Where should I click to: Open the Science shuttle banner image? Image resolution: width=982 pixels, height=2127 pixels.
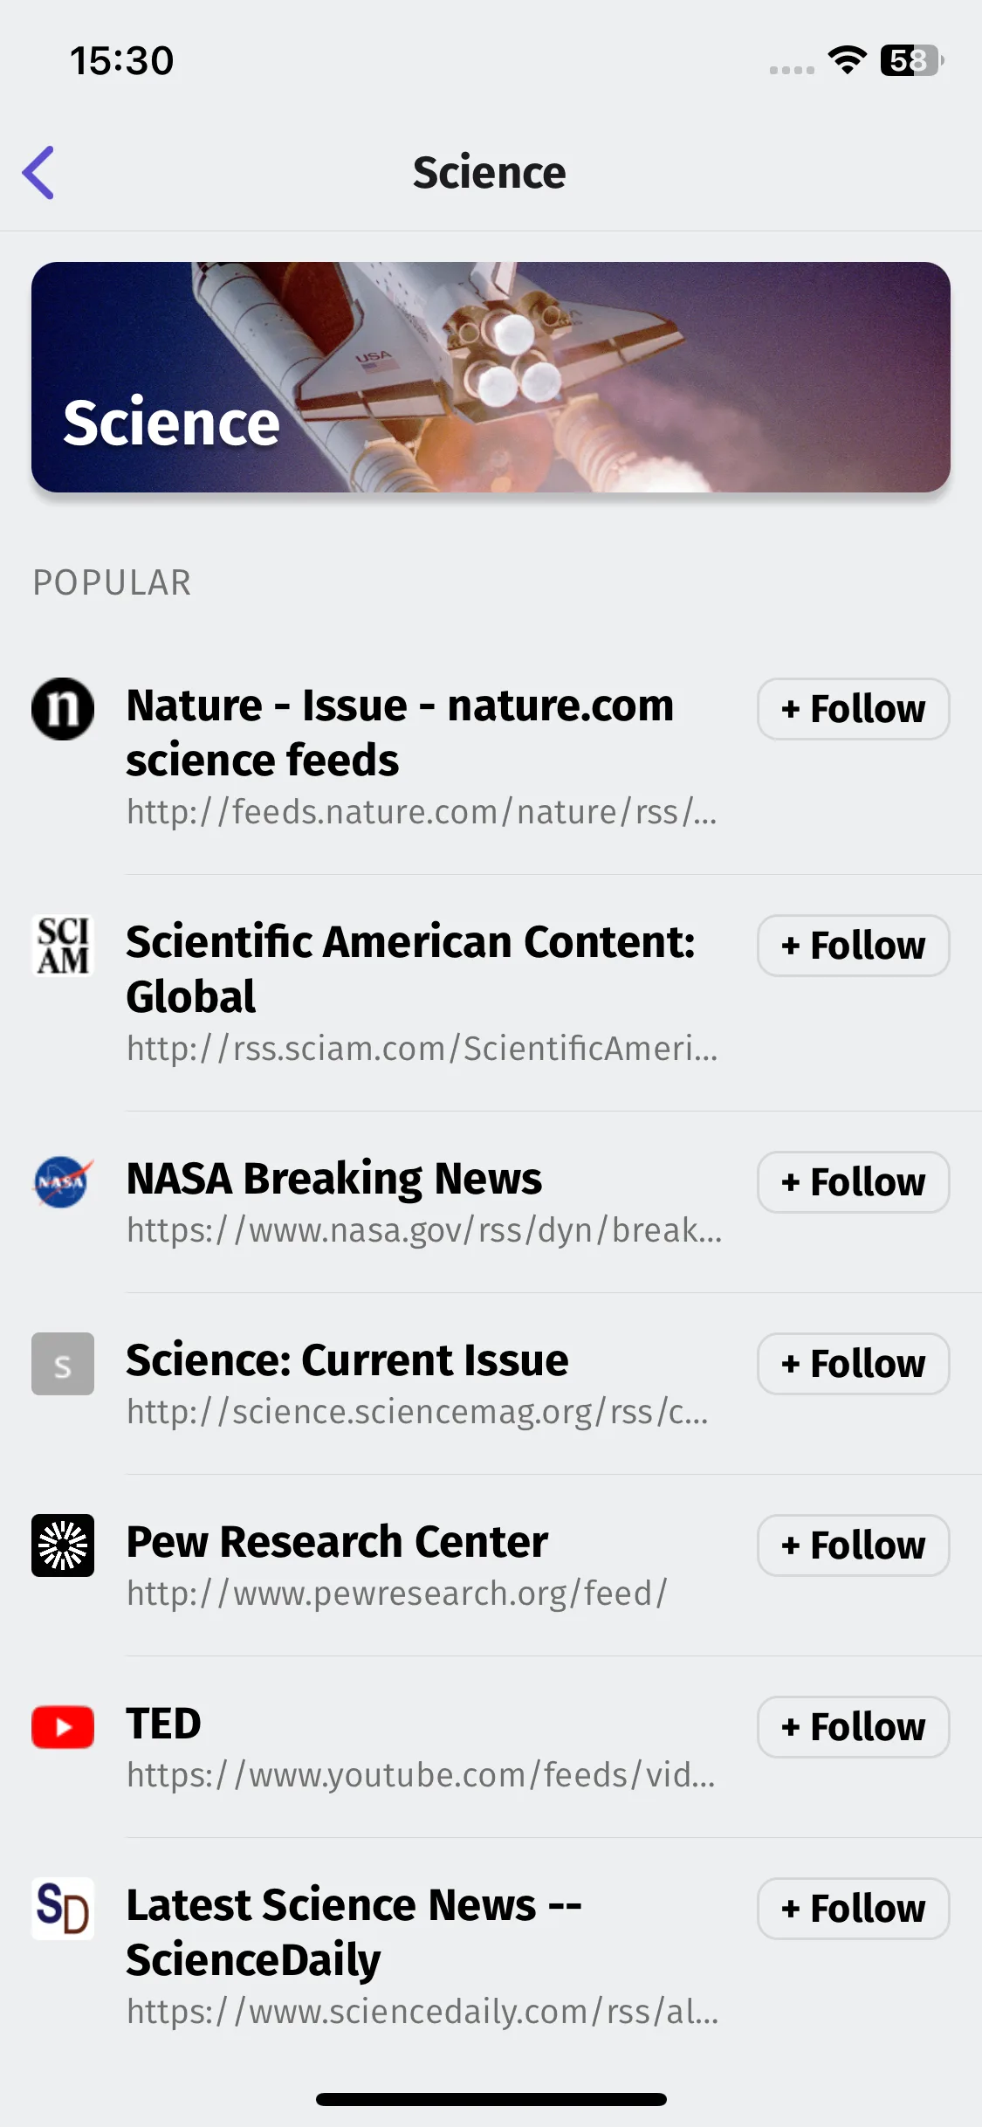[491, 377]
